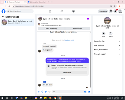Open the Facebook logo home link

point(3,11)
